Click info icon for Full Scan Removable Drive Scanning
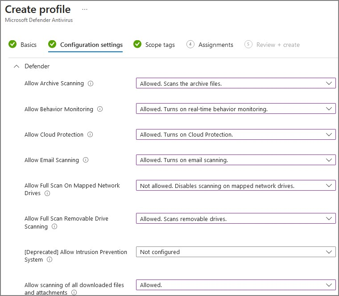The image size is (339, 296). pos(54,227)
